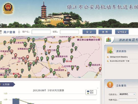
Task: Select rightmost green marker beside 正东路派出所
Action: (78, 68)
